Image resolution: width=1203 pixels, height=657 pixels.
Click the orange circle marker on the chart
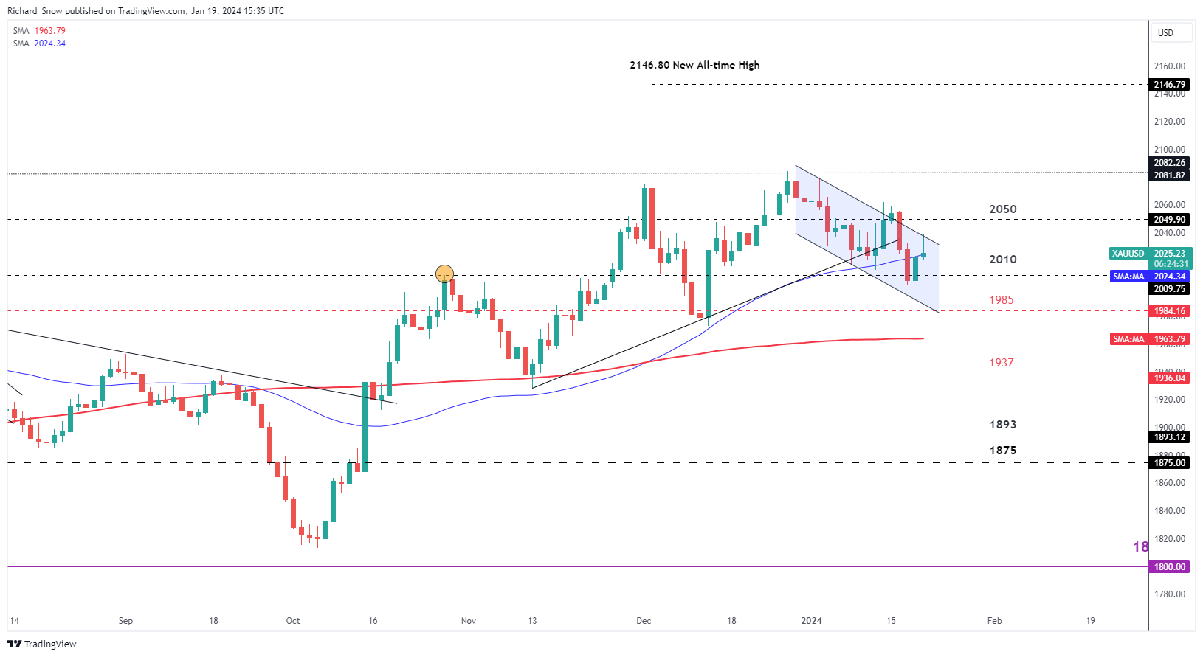(x=444, y=274)
